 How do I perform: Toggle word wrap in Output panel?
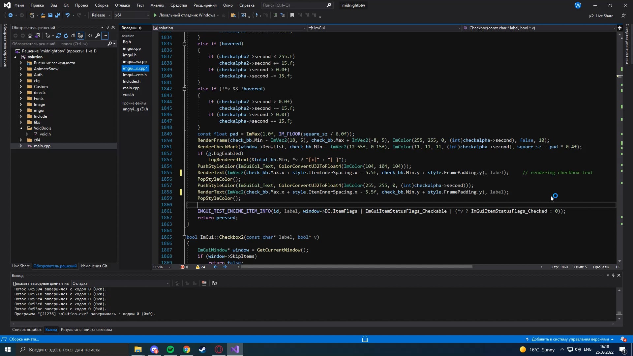click(x=214, y=283)
